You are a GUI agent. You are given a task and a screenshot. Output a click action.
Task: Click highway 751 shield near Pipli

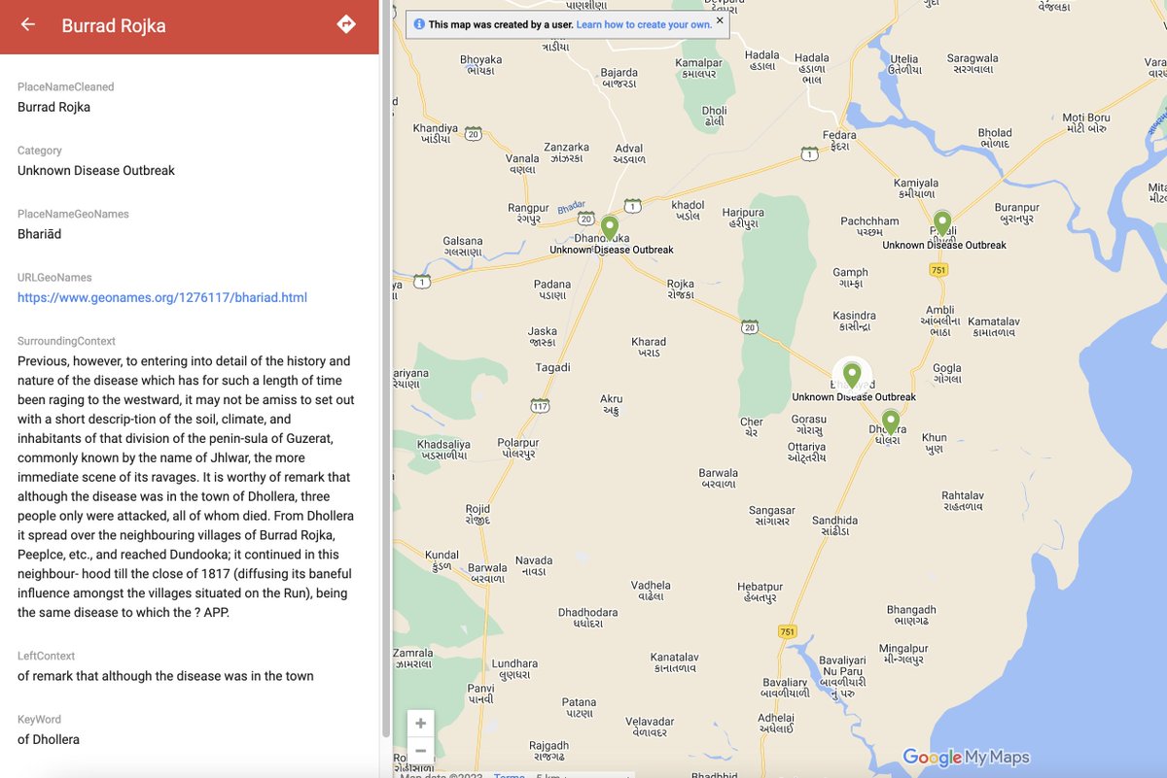point(937,271)
